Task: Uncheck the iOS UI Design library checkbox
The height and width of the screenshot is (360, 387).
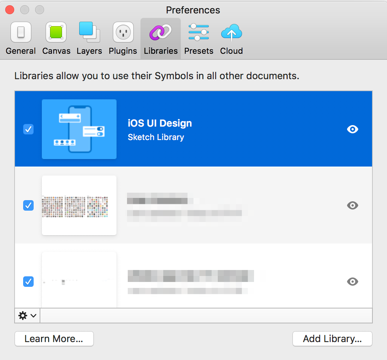Action: (x=28, y=129)
